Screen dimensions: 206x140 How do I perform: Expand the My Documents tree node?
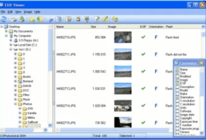(6, 31)
